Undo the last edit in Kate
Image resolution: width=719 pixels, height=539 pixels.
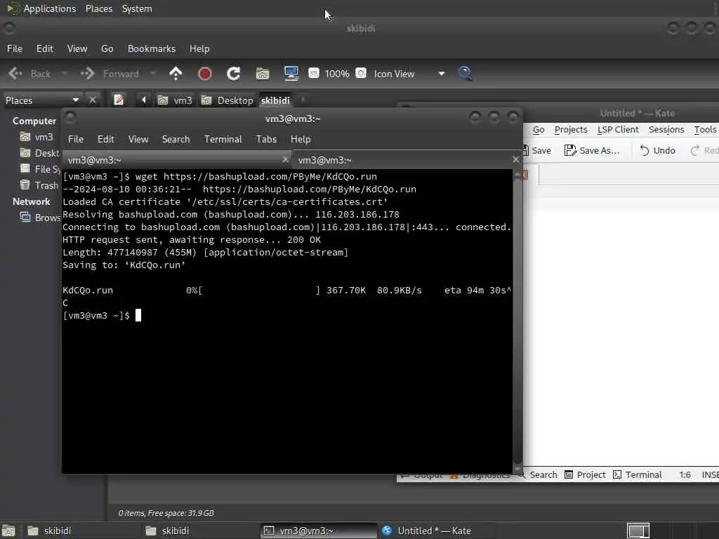coord(657,150)
